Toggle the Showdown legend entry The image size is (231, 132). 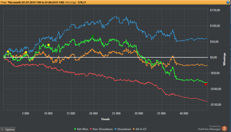pos(123,129)
